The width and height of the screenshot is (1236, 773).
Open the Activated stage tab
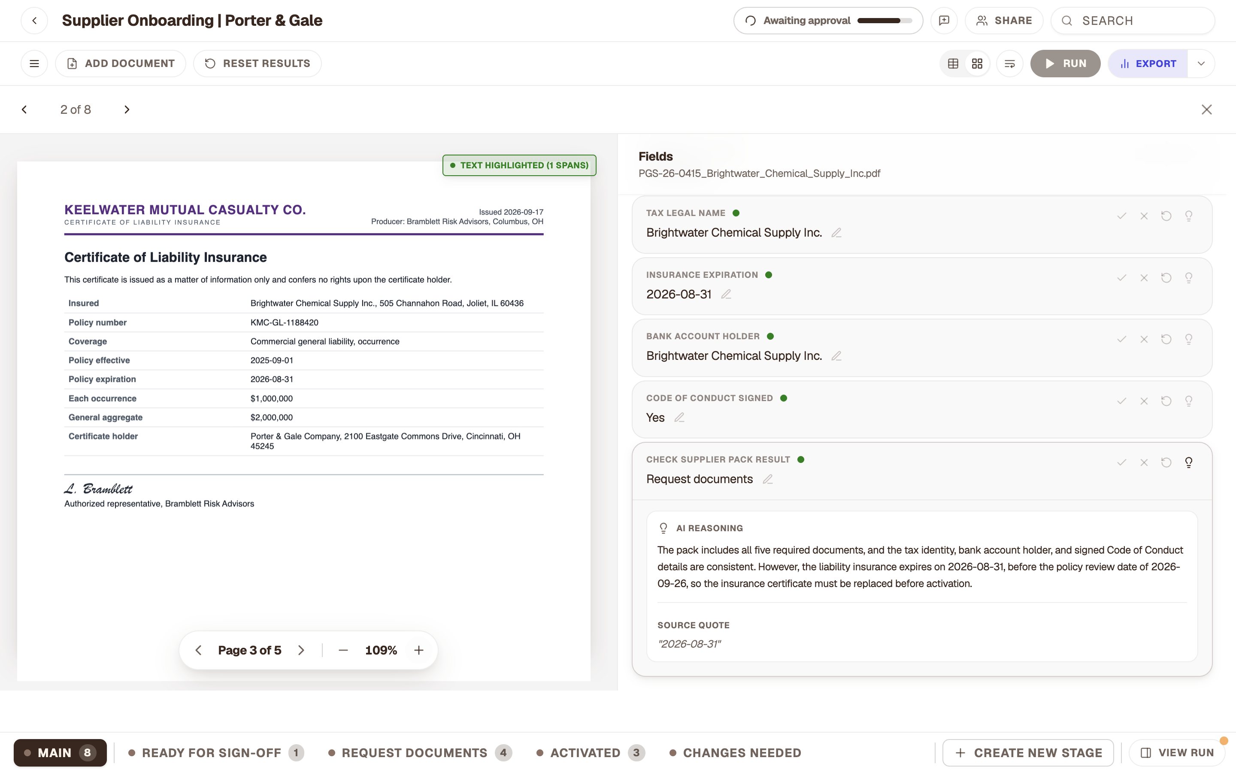click(591, 752)
